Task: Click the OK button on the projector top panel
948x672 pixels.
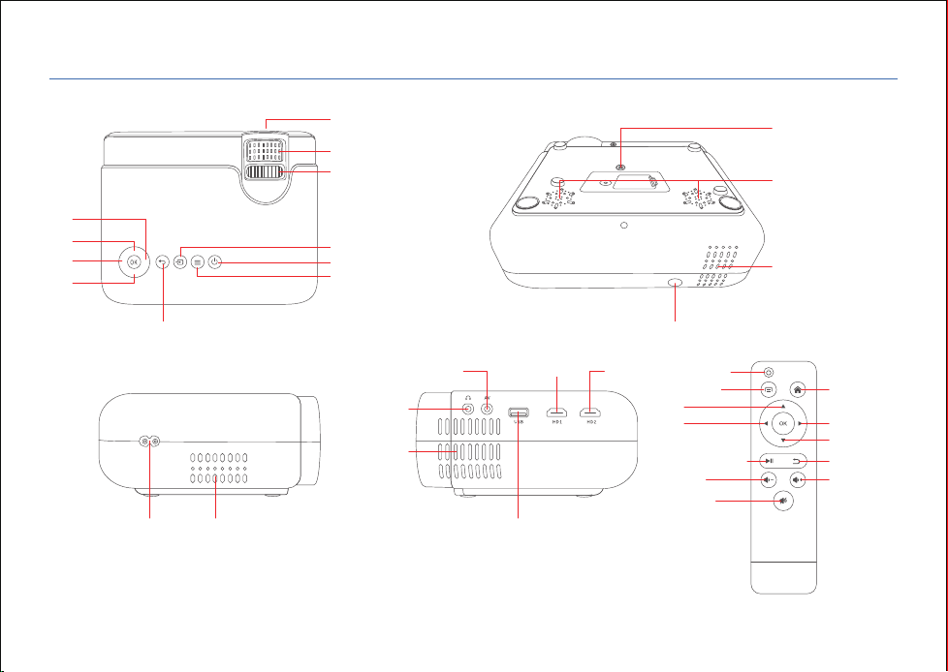Action: tap(134, 262)
